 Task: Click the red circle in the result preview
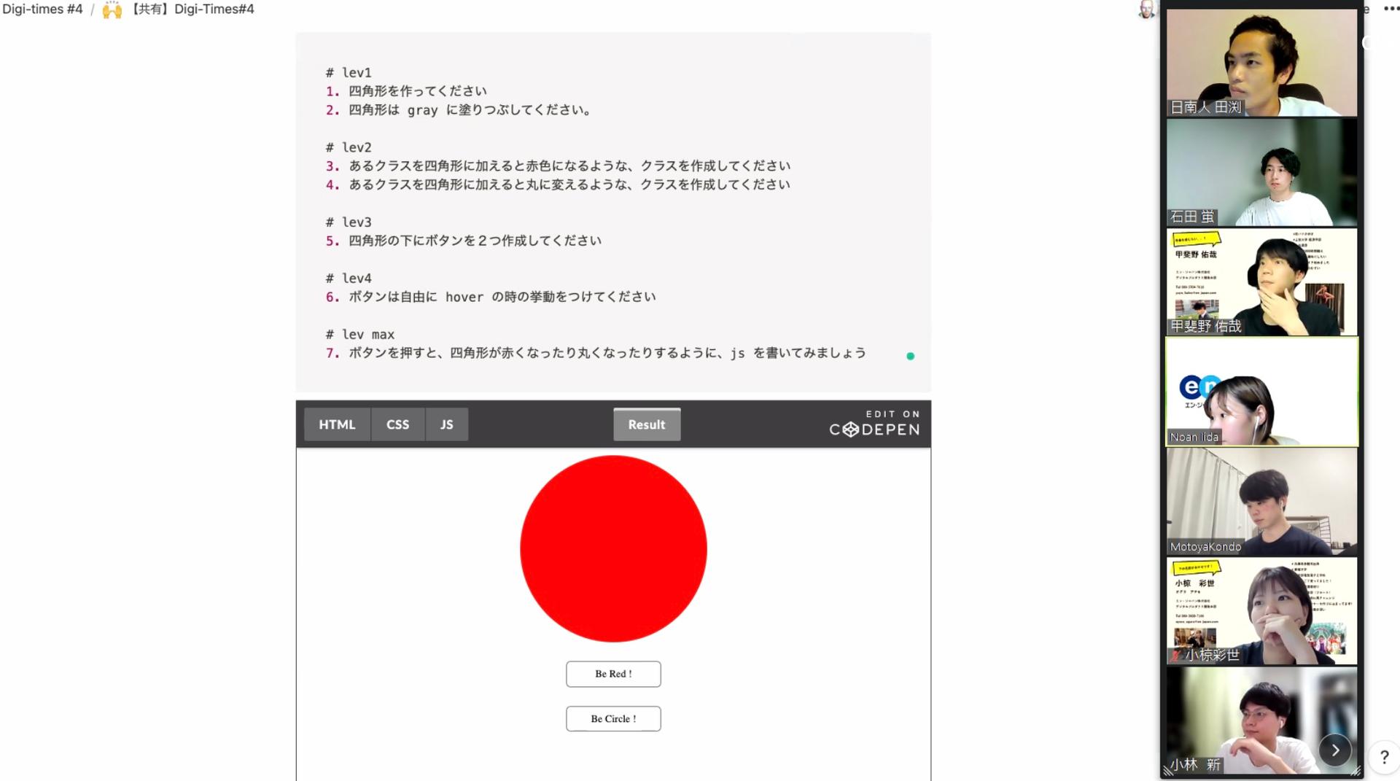coord(613,548)
